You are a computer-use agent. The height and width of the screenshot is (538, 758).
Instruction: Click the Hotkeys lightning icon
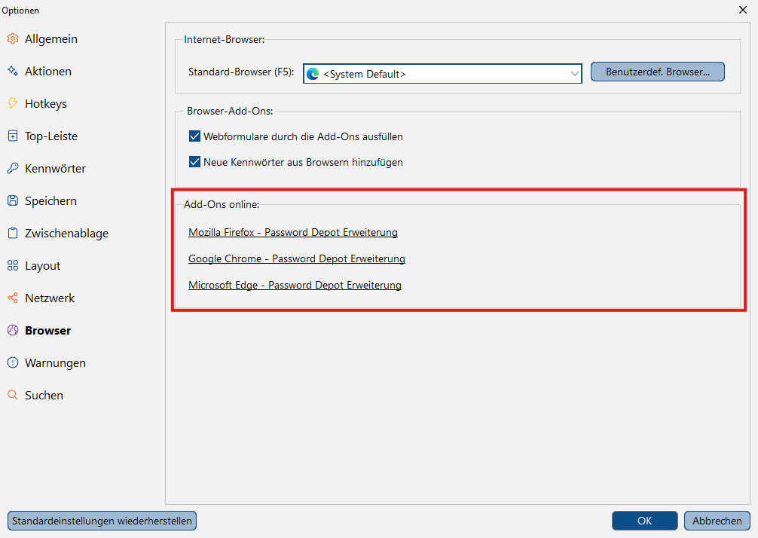(13, 103)
